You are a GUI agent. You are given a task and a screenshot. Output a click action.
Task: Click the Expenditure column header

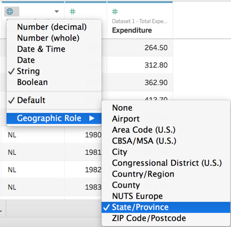point(132,31)
